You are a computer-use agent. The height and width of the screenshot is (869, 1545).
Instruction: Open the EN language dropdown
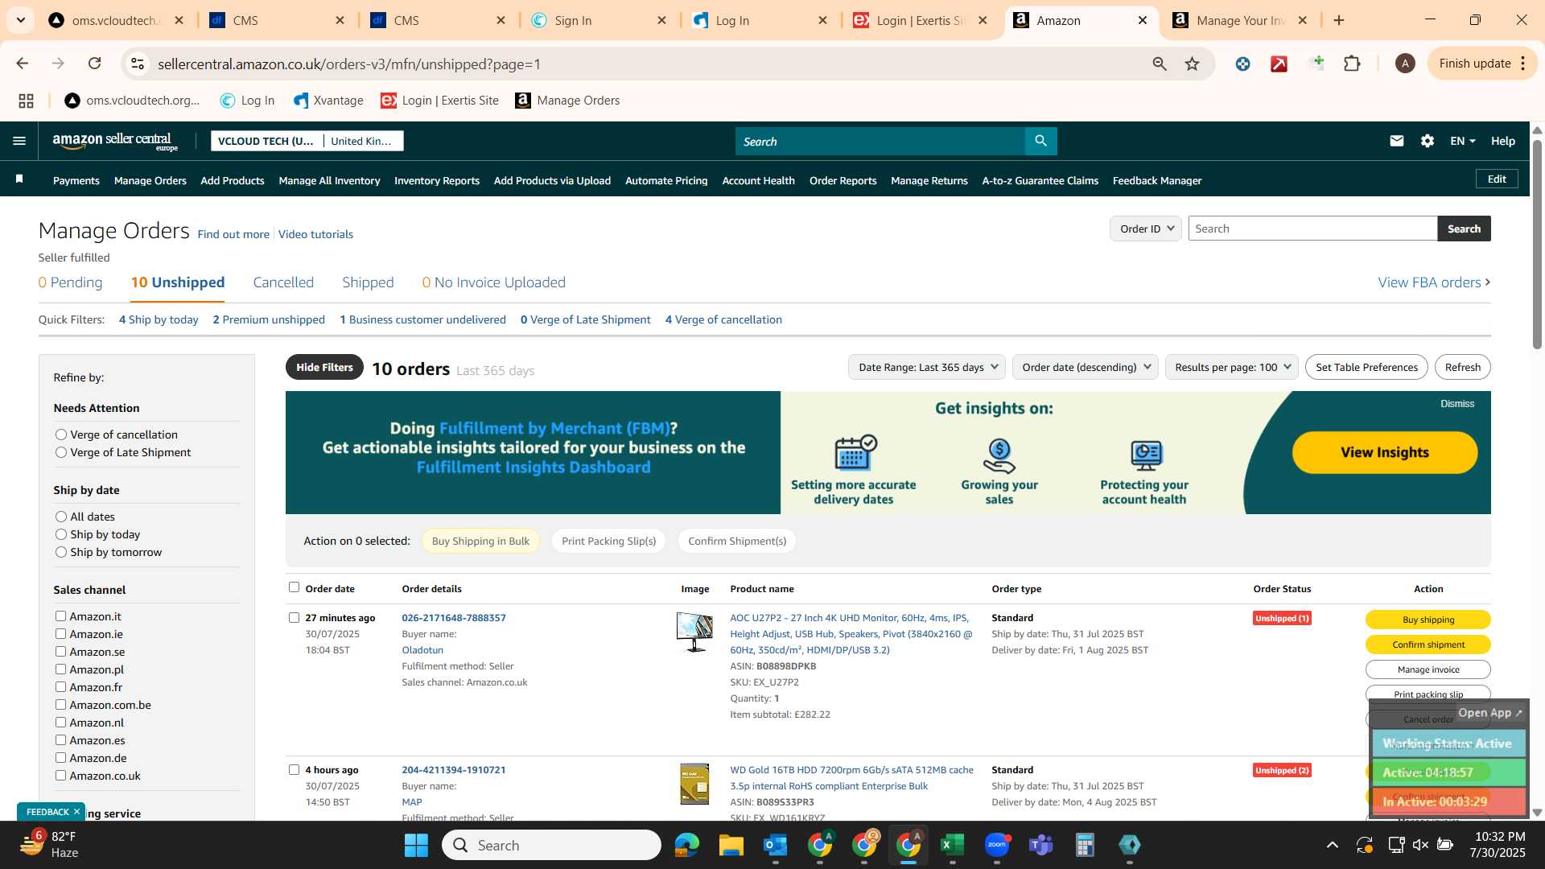[x=1462, y=141]
